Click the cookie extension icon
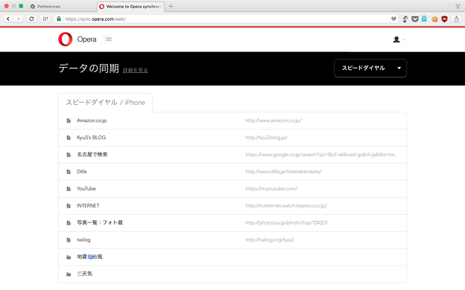 (x=434, y=19)
